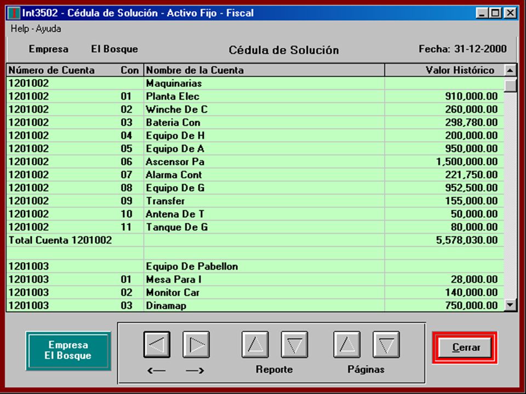The height and width of the screenshot is (394, 526).
Task: Click the Reporte down triangle button
Action: click(x=295, y=344)
